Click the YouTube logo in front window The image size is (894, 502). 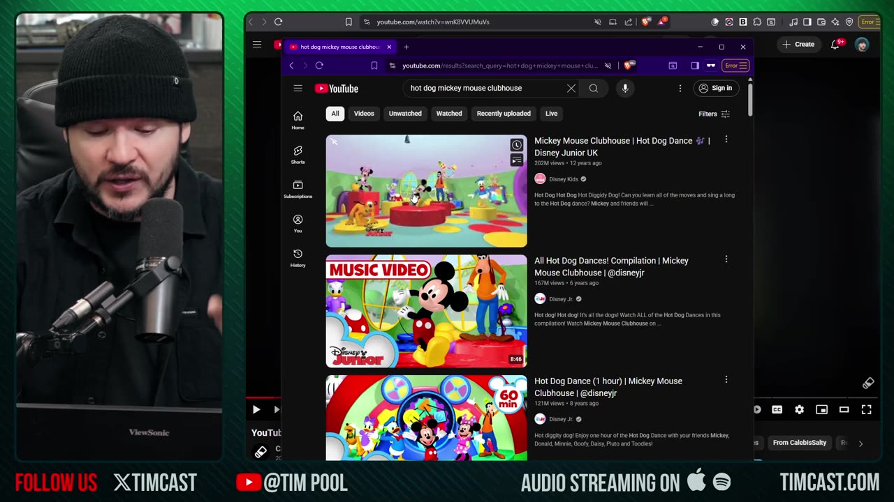[x=337, y=89]
